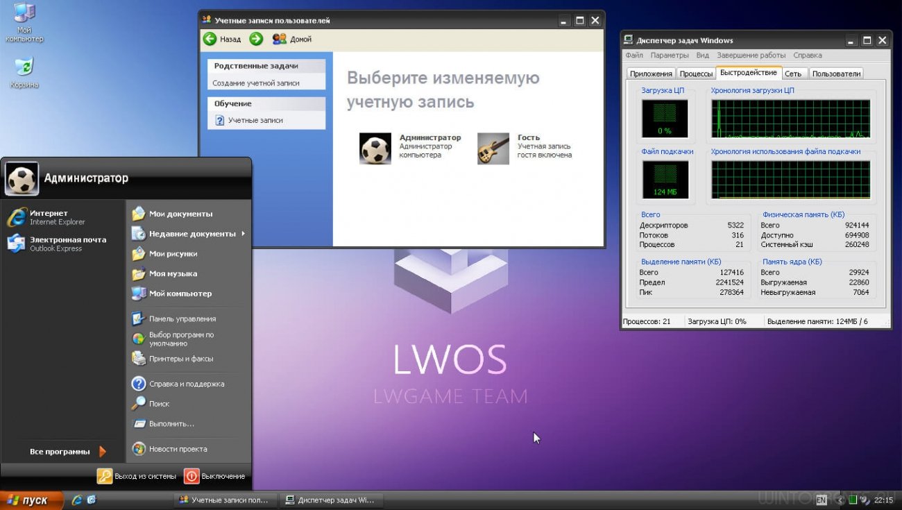Open the Recycle Bin desktop icon
This screenshot has width=902, height=510.
[x=24, y=72]
